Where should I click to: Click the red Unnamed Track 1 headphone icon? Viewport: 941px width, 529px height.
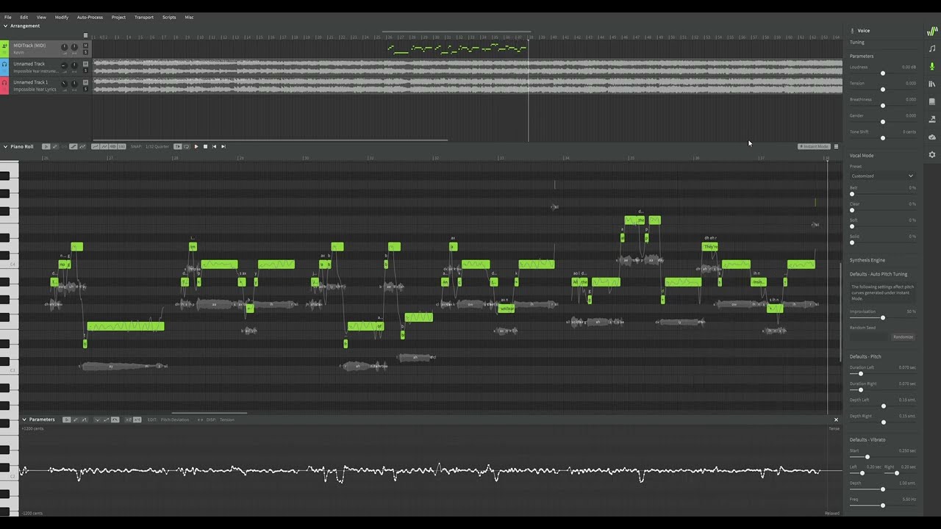tap(4, 83)
